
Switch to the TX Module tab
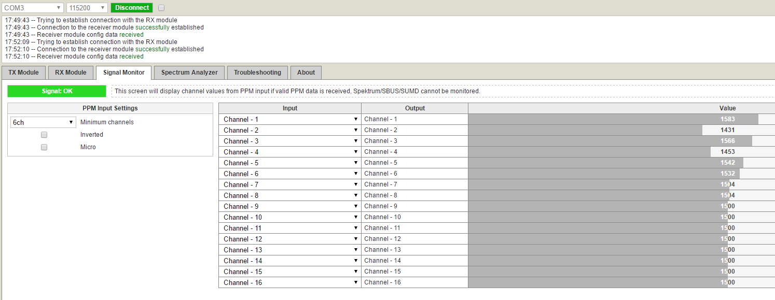pos(23,73)
